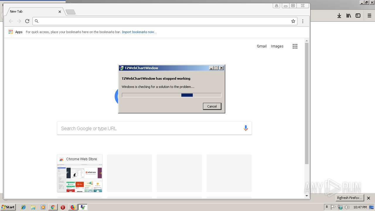Click Chrome profile person icon
The width and height of the screenshot is (375, 211).
pos(276,6)
